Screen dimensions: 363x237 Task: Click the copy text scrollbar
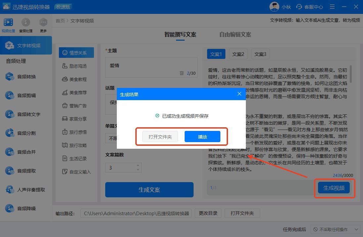[350, 74]
